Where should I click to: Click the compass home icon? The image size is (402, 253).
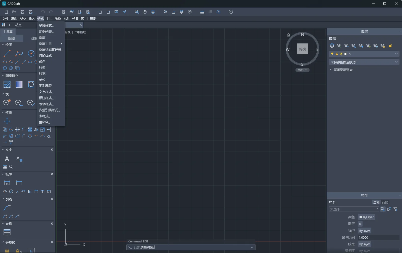[x=288, y=35]
